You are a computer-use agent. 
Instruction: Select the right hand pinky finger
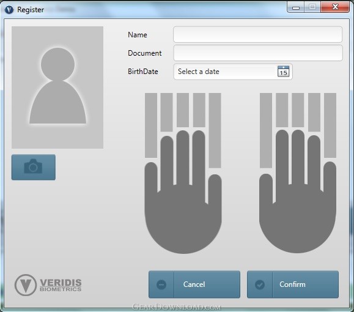click(330, 125)
